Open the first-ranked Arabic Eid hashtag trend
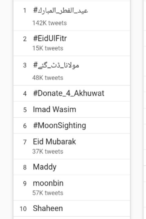This screenshot has height=219, width=146. (60, 11)
